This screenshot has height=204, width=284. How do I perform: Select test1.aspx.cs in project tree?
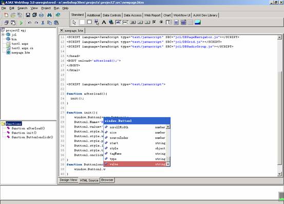tap(22, 48)
